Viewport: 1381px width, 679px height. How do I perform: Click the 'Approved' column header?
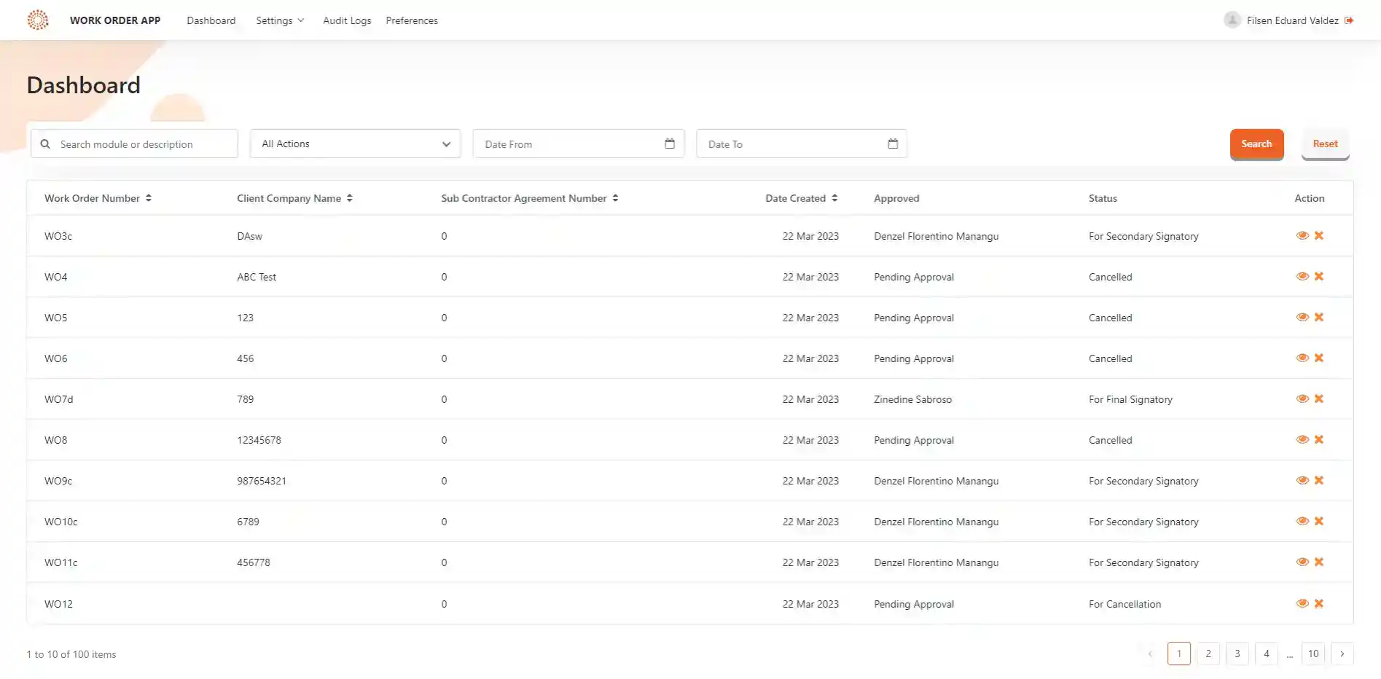point(896,198)
